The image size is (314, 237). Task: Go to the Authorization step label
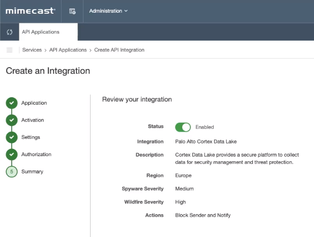pos(36,155)
